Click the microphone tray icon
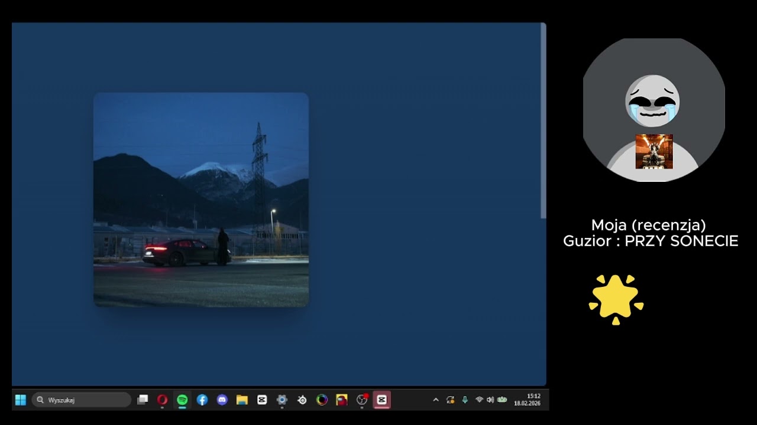 465,400
